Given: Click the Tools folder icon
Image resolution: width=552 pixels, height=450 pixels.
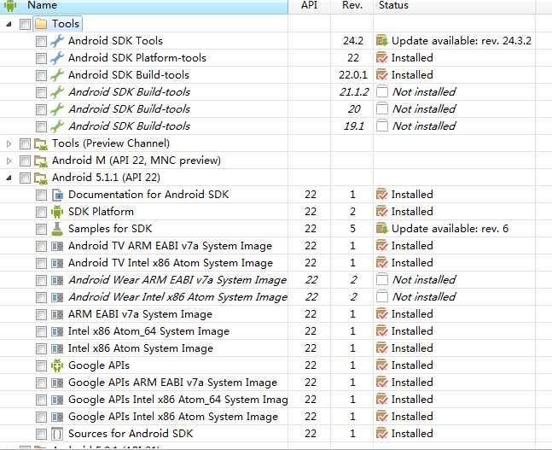Looking at the screenshot, I should (x=41, y=24).
